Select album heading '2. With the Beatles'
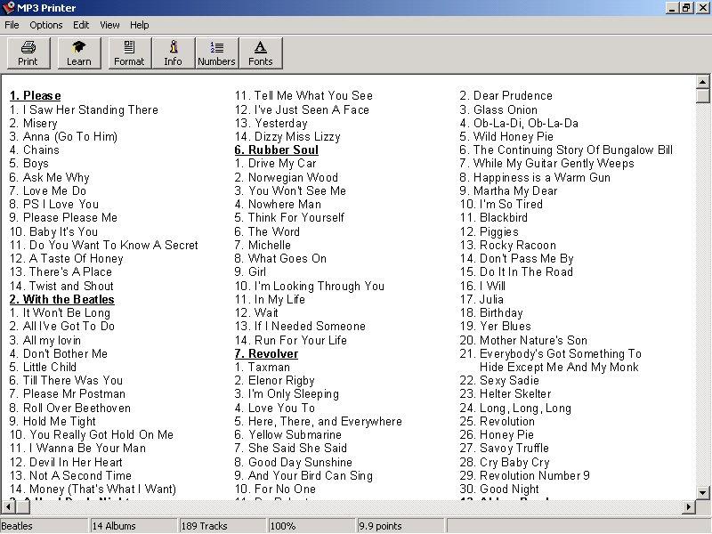Image resolution: width=712 pixels, height=534 pixels. click(61, 300)
